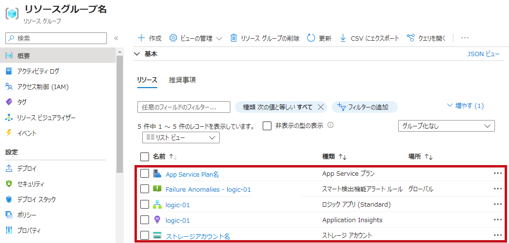Viewport: 509px width, 243px height.
Task: Sort by 種類 column arrows
Action: 343,157
